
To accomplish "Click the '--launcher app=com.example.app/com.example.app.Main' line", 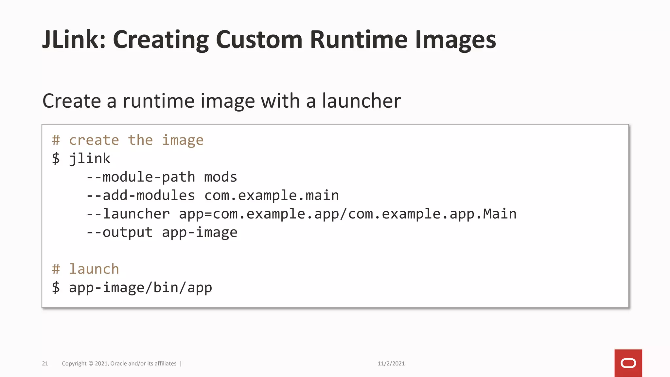I will [301, 214].
